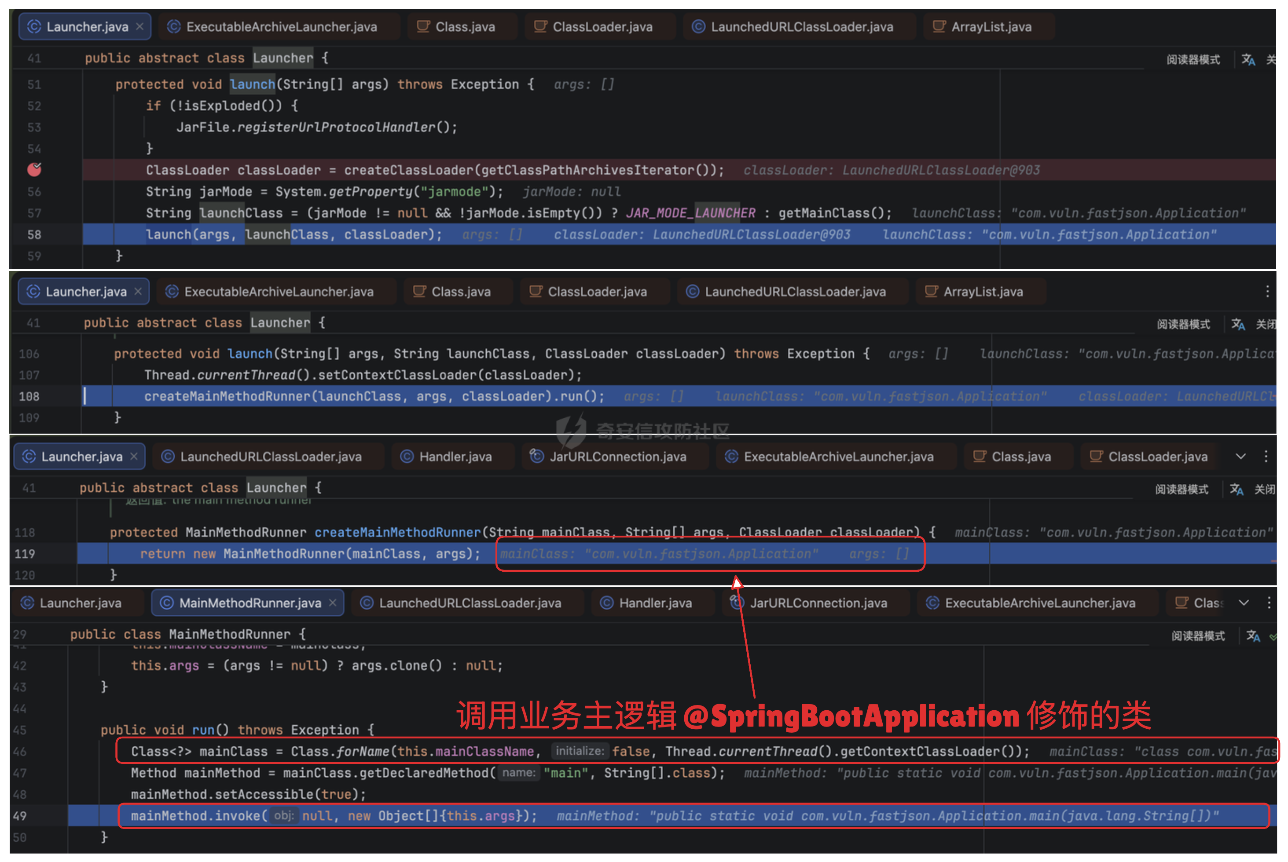
Task: Open the three-dot tab menu in the second panel
Action: coord(1267,291)
